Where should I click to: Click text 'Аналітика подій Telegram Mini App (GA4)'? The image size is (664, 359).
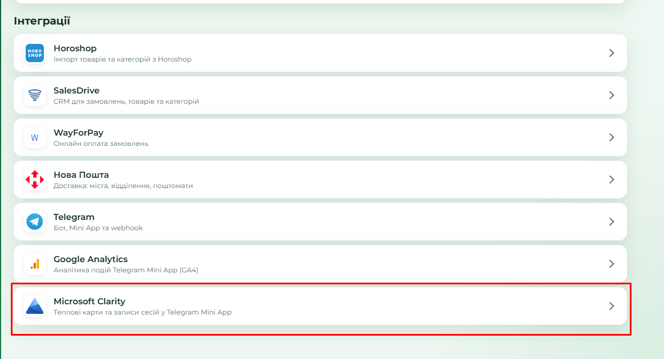tap(126, 270)
